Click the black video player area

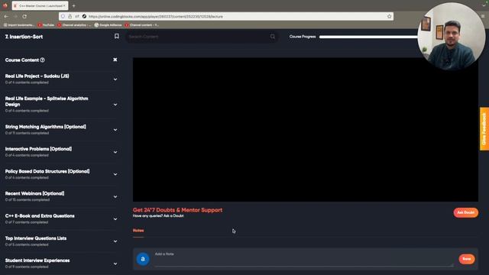click(x=306, y=129)
